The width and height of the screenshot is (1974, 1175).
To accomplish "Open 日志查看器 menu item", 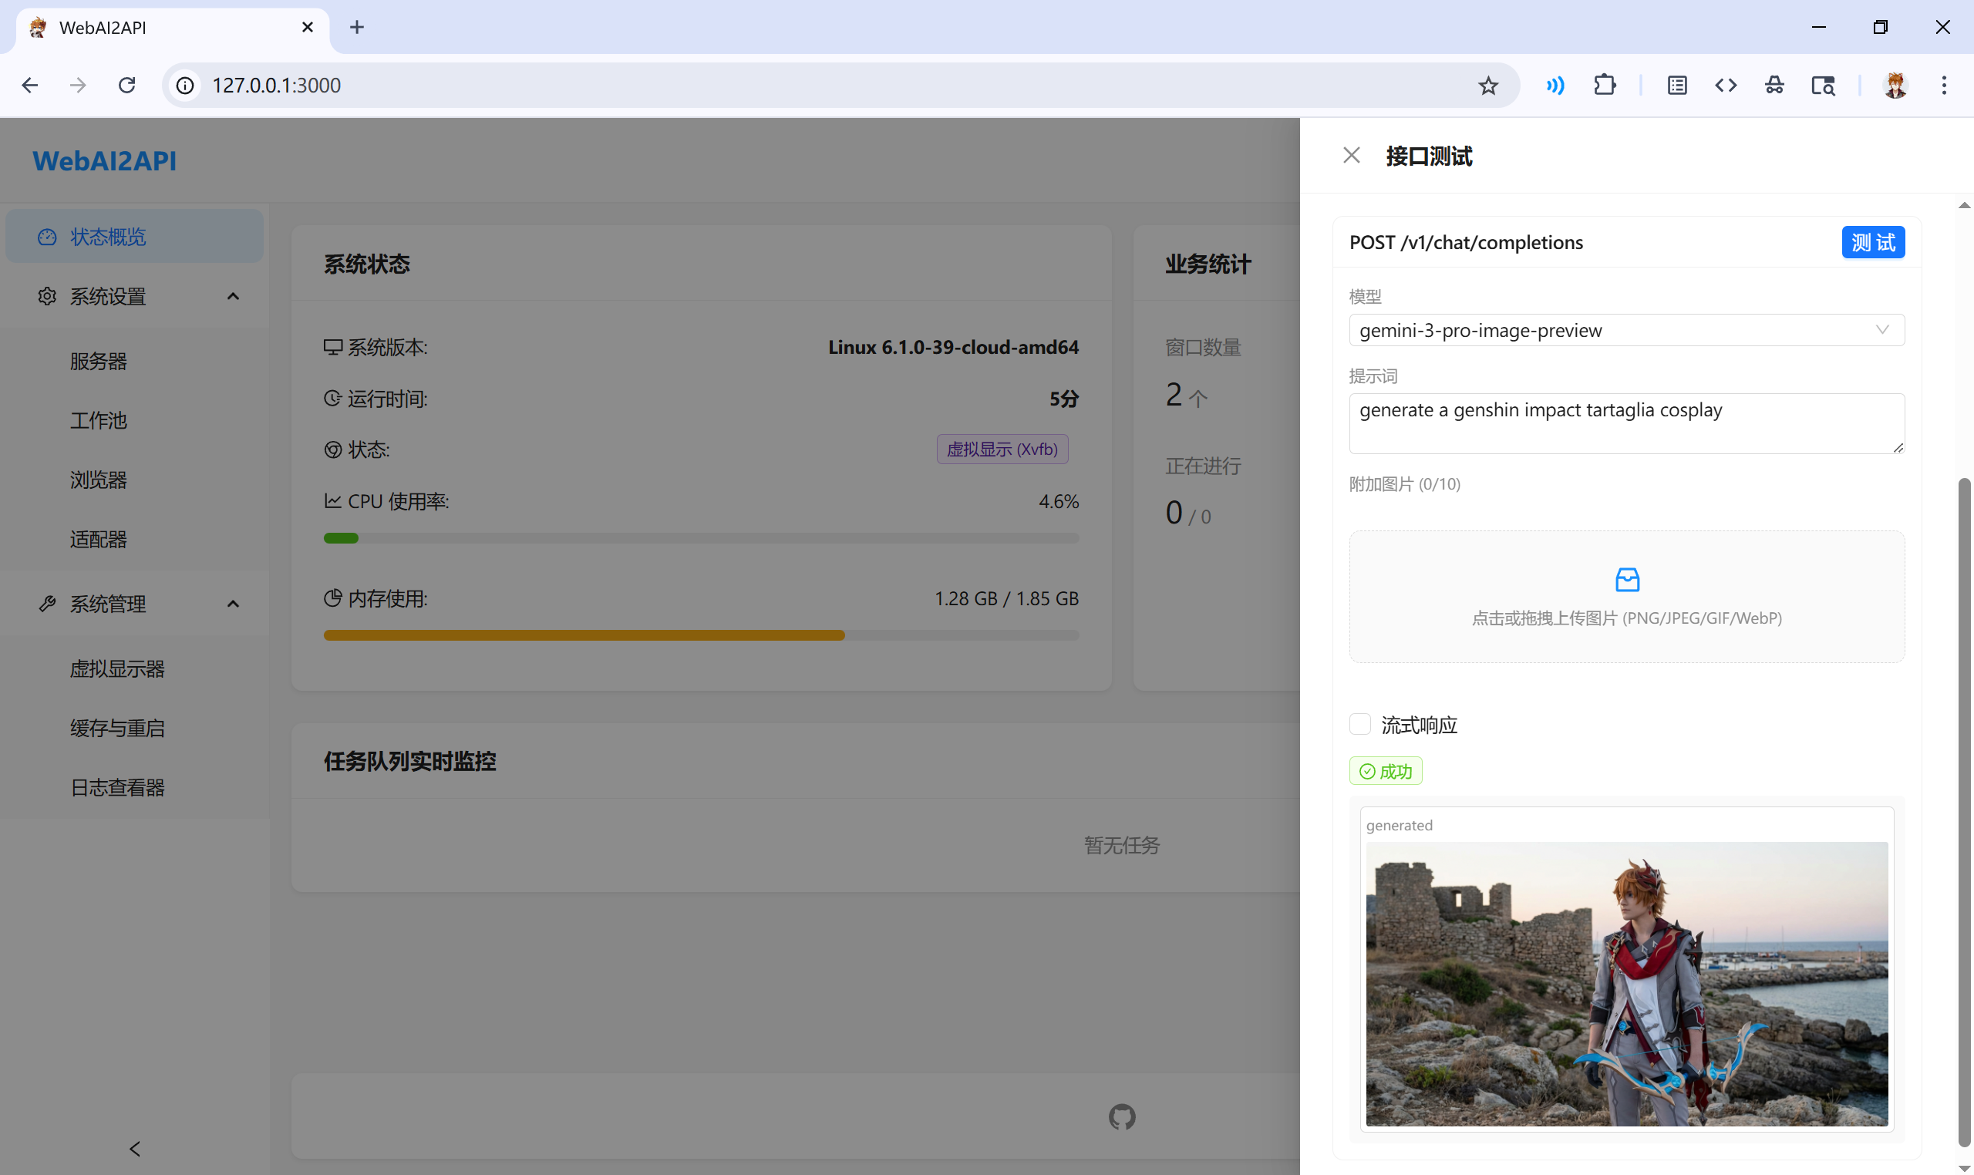I will tap(117, 788).
